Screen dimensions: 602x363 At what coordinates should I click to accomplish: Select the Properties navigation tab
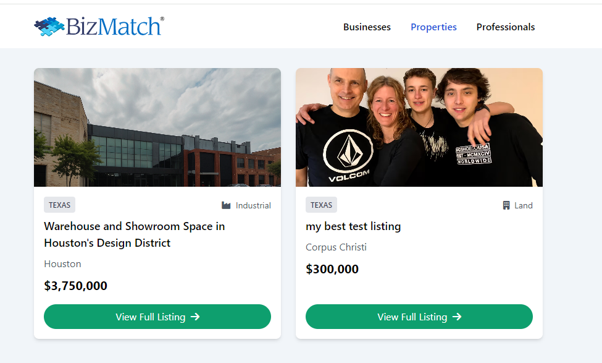tap(433, 27)
